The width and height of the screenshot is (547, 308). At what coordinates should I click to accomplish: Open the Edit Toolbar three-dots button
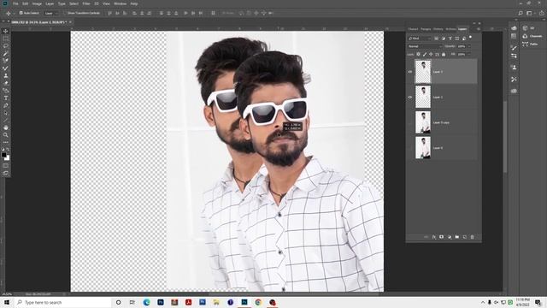coord(6,143)
